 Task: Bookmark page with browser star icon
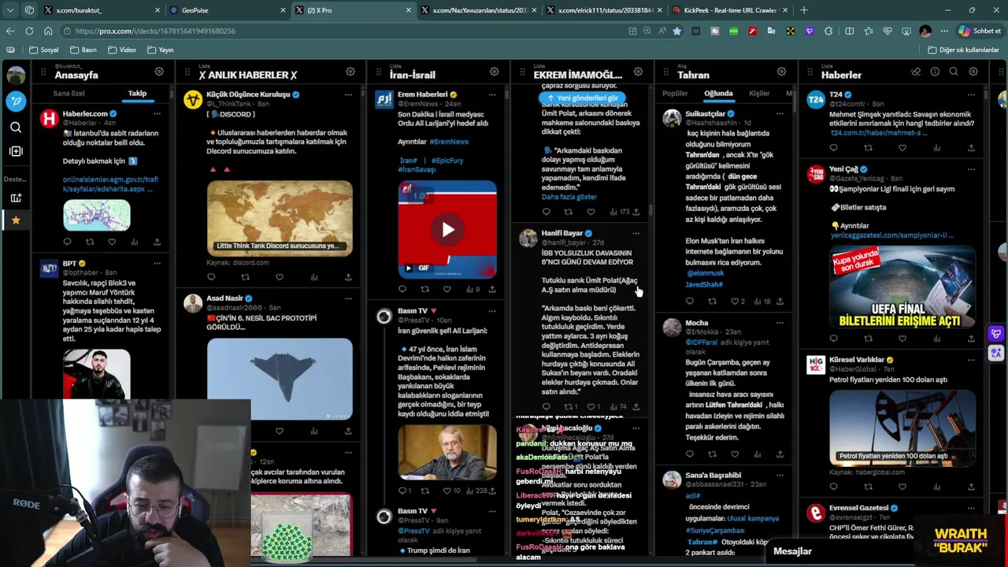point(676,31)
